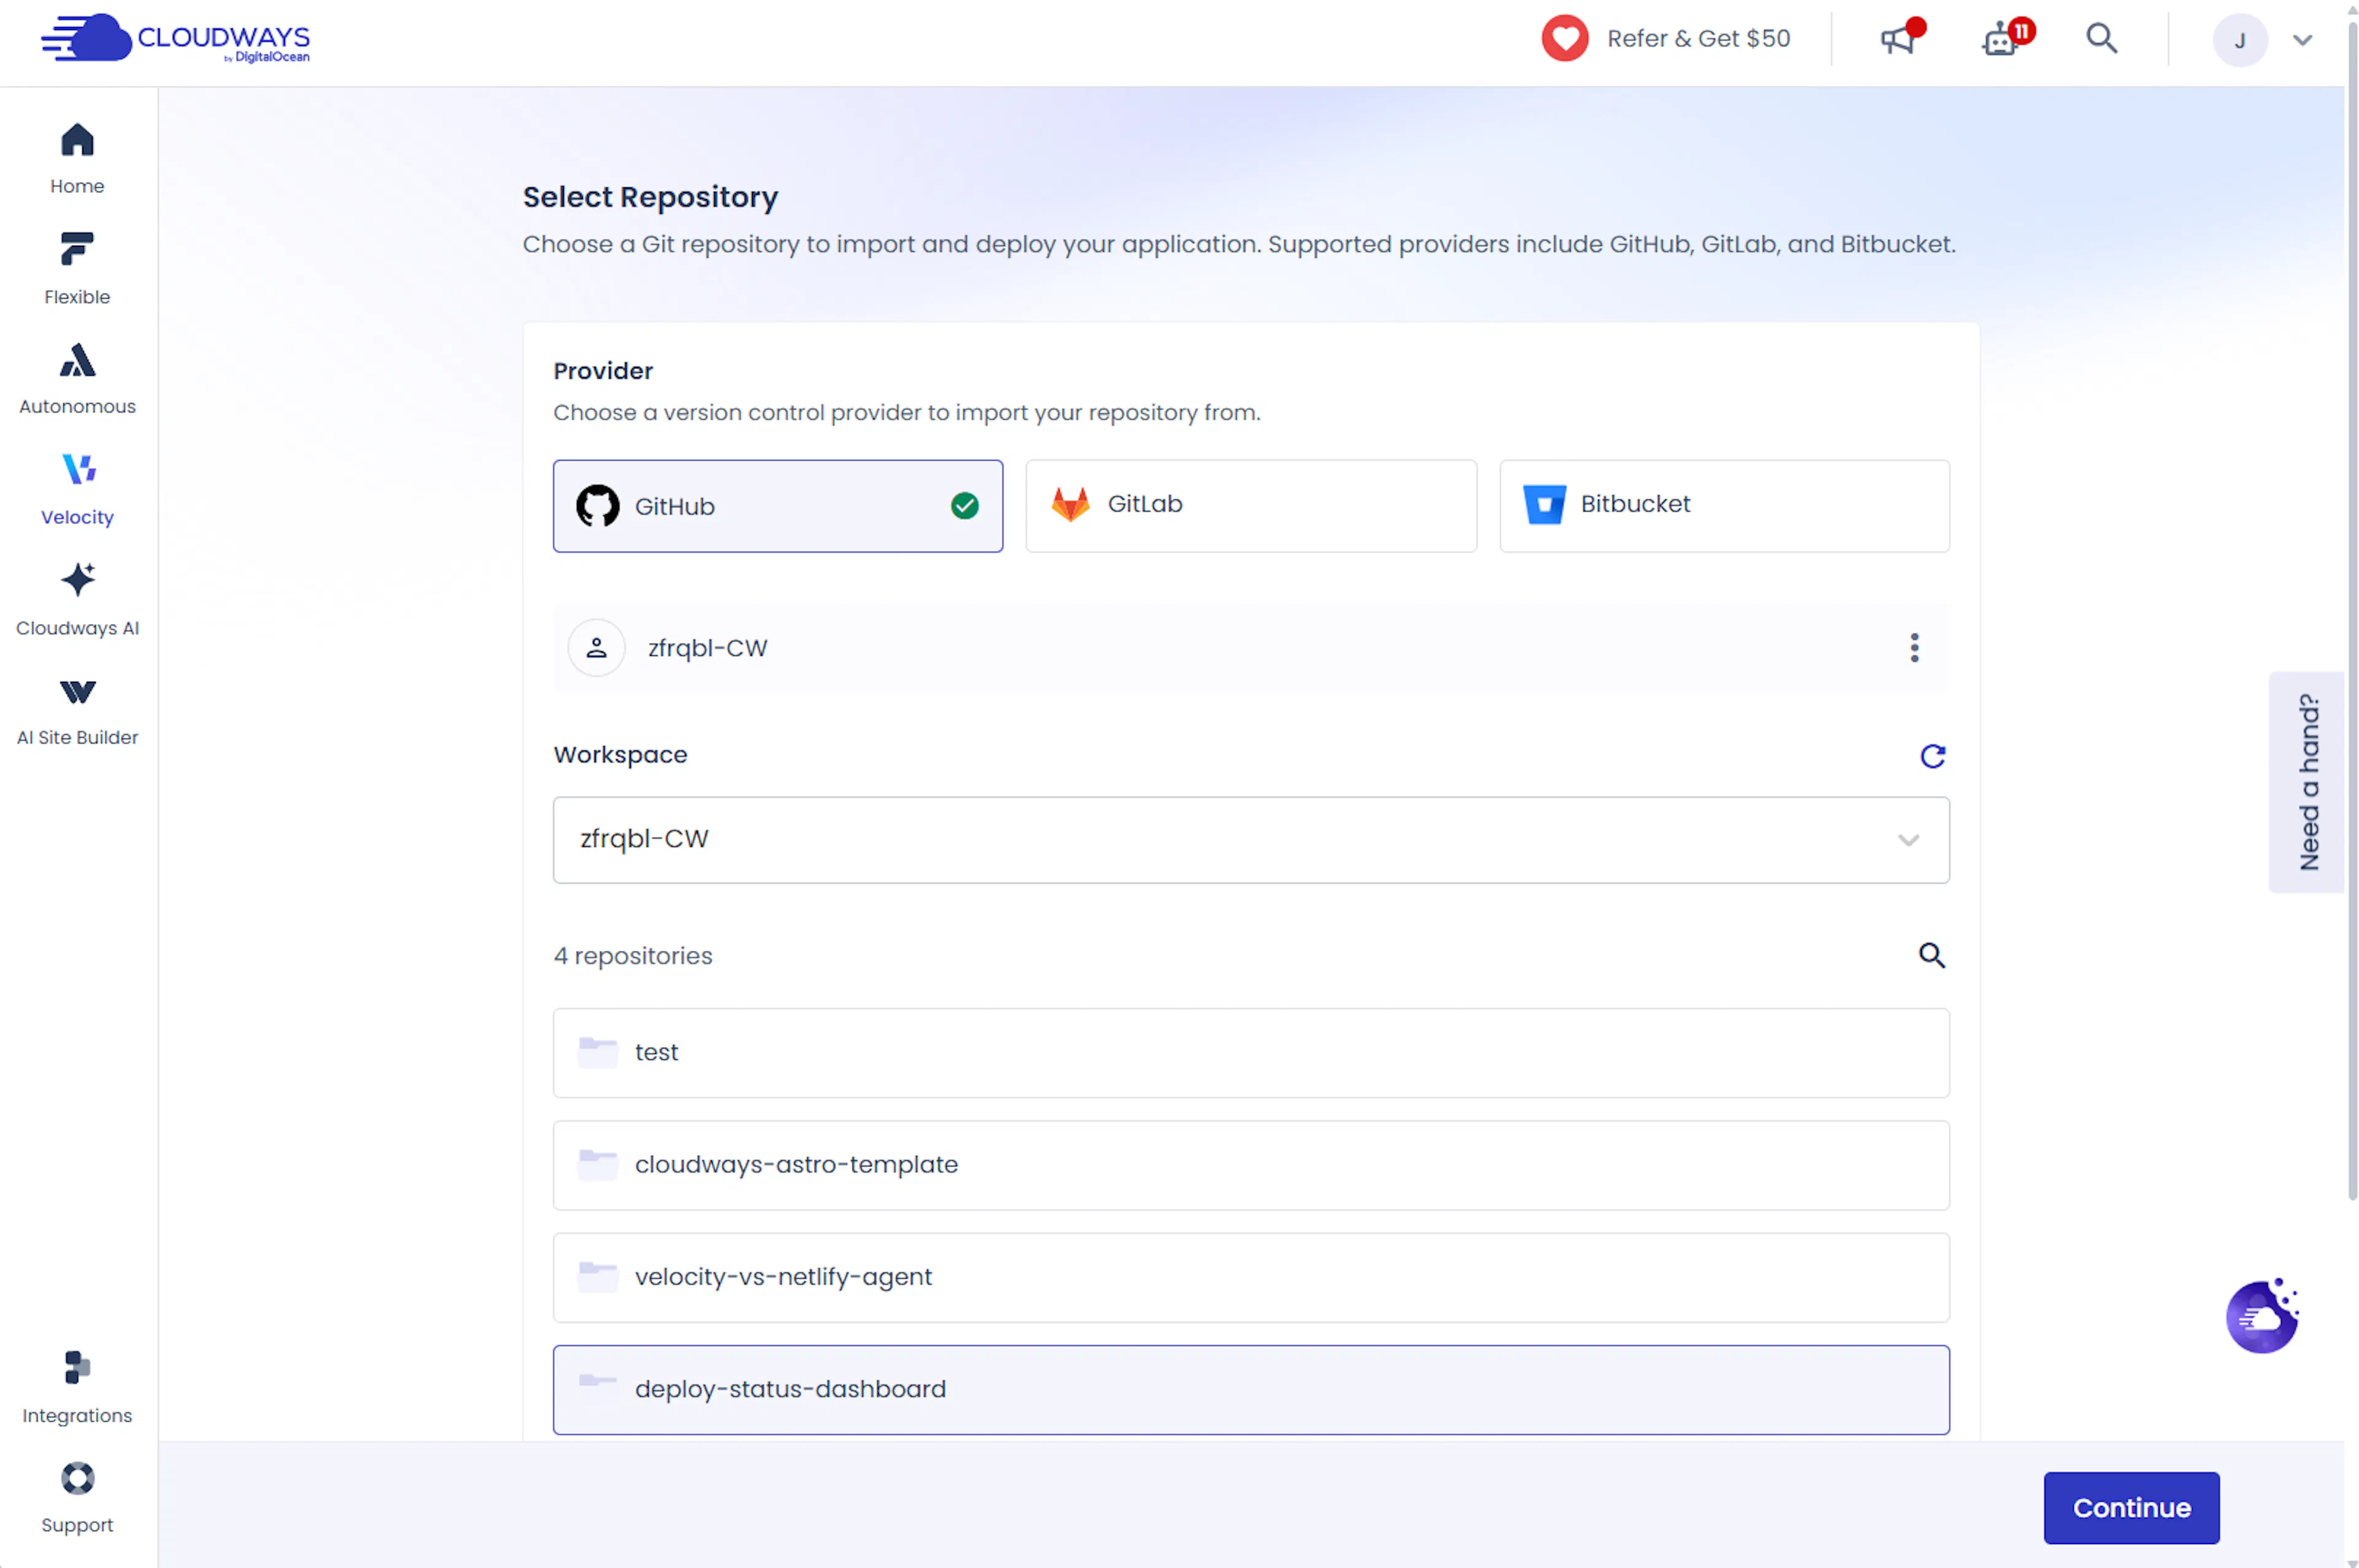
Task: Click the Select Repository heading
Action: click(650, 197)
